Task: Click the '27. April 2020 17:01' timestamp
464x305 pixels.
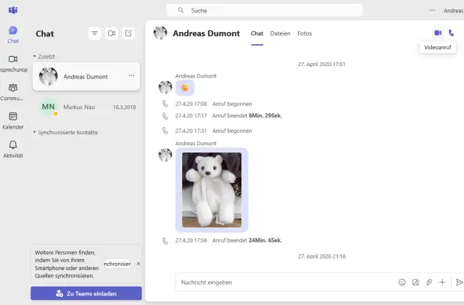Action: point(322,64)
